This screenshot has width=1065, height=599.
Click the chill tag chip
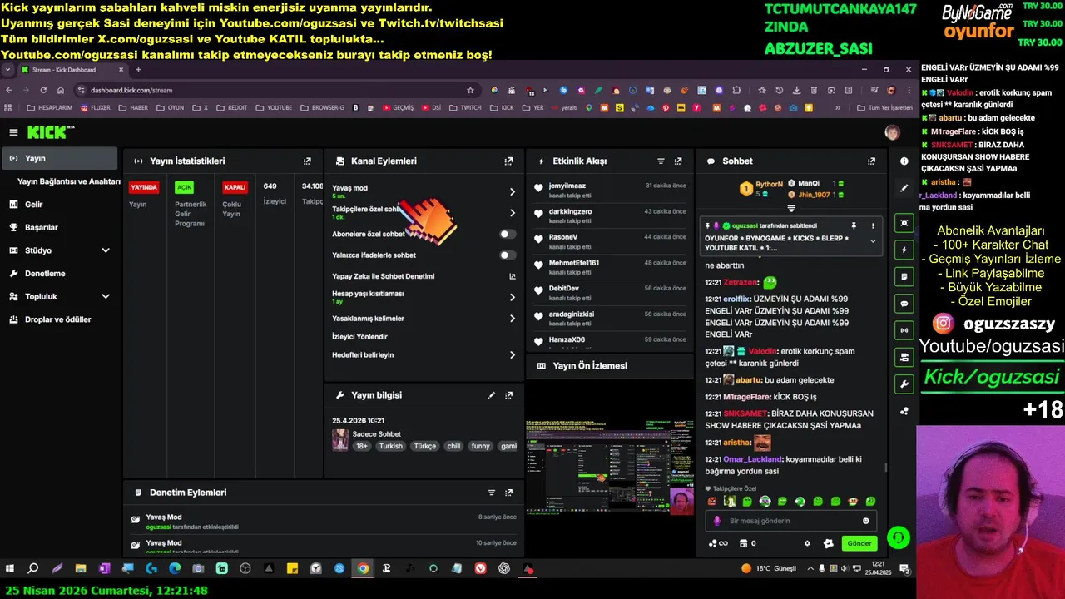pos(453,446)
